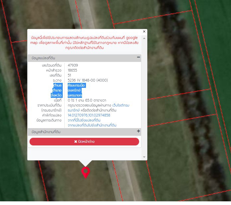Viewport: 231px width, 205px height.
Task: Select the highlighted province นครนายก
Action: [x=75, y=95]
